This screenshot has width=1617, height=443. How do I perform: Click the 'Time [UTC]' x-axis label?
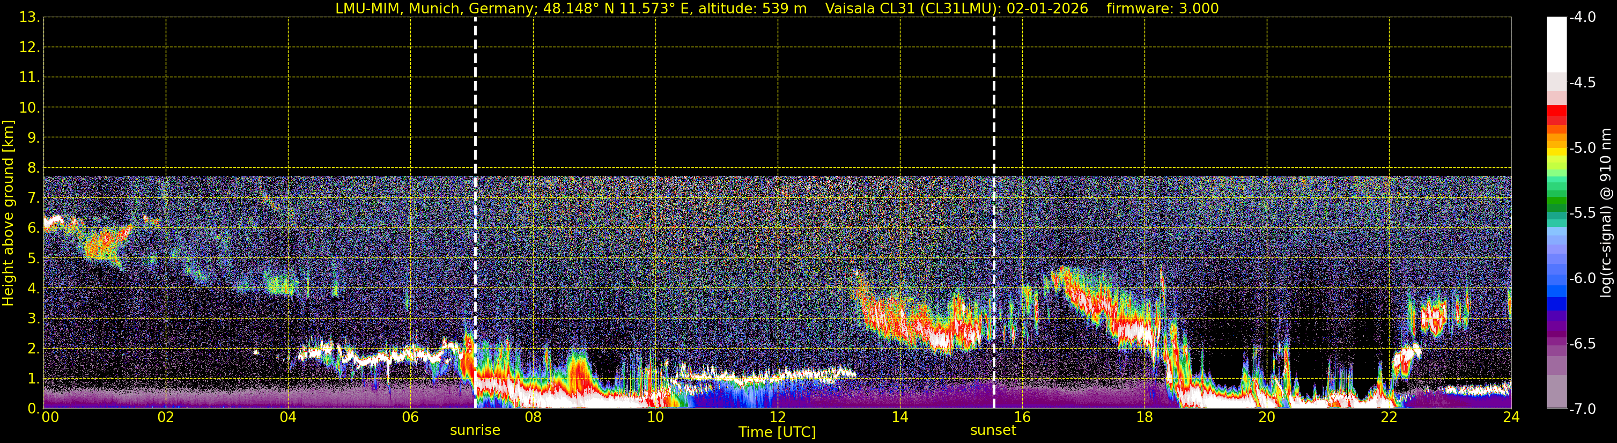pyautogui.click(x=777, y=432)
